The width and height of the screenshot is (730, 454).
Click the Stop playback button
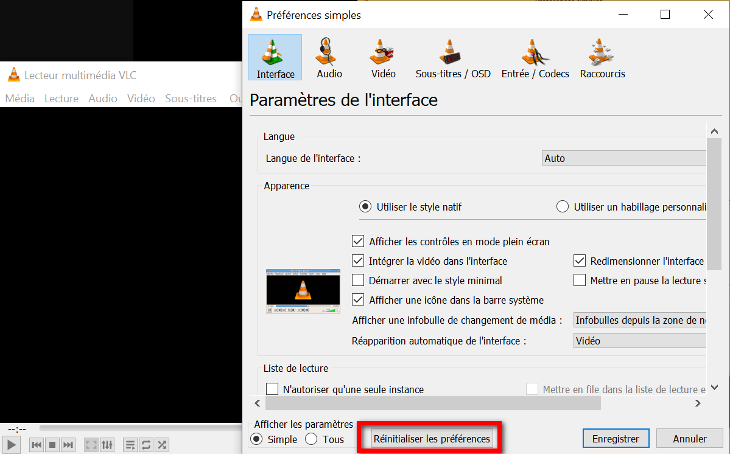[52, 445]
